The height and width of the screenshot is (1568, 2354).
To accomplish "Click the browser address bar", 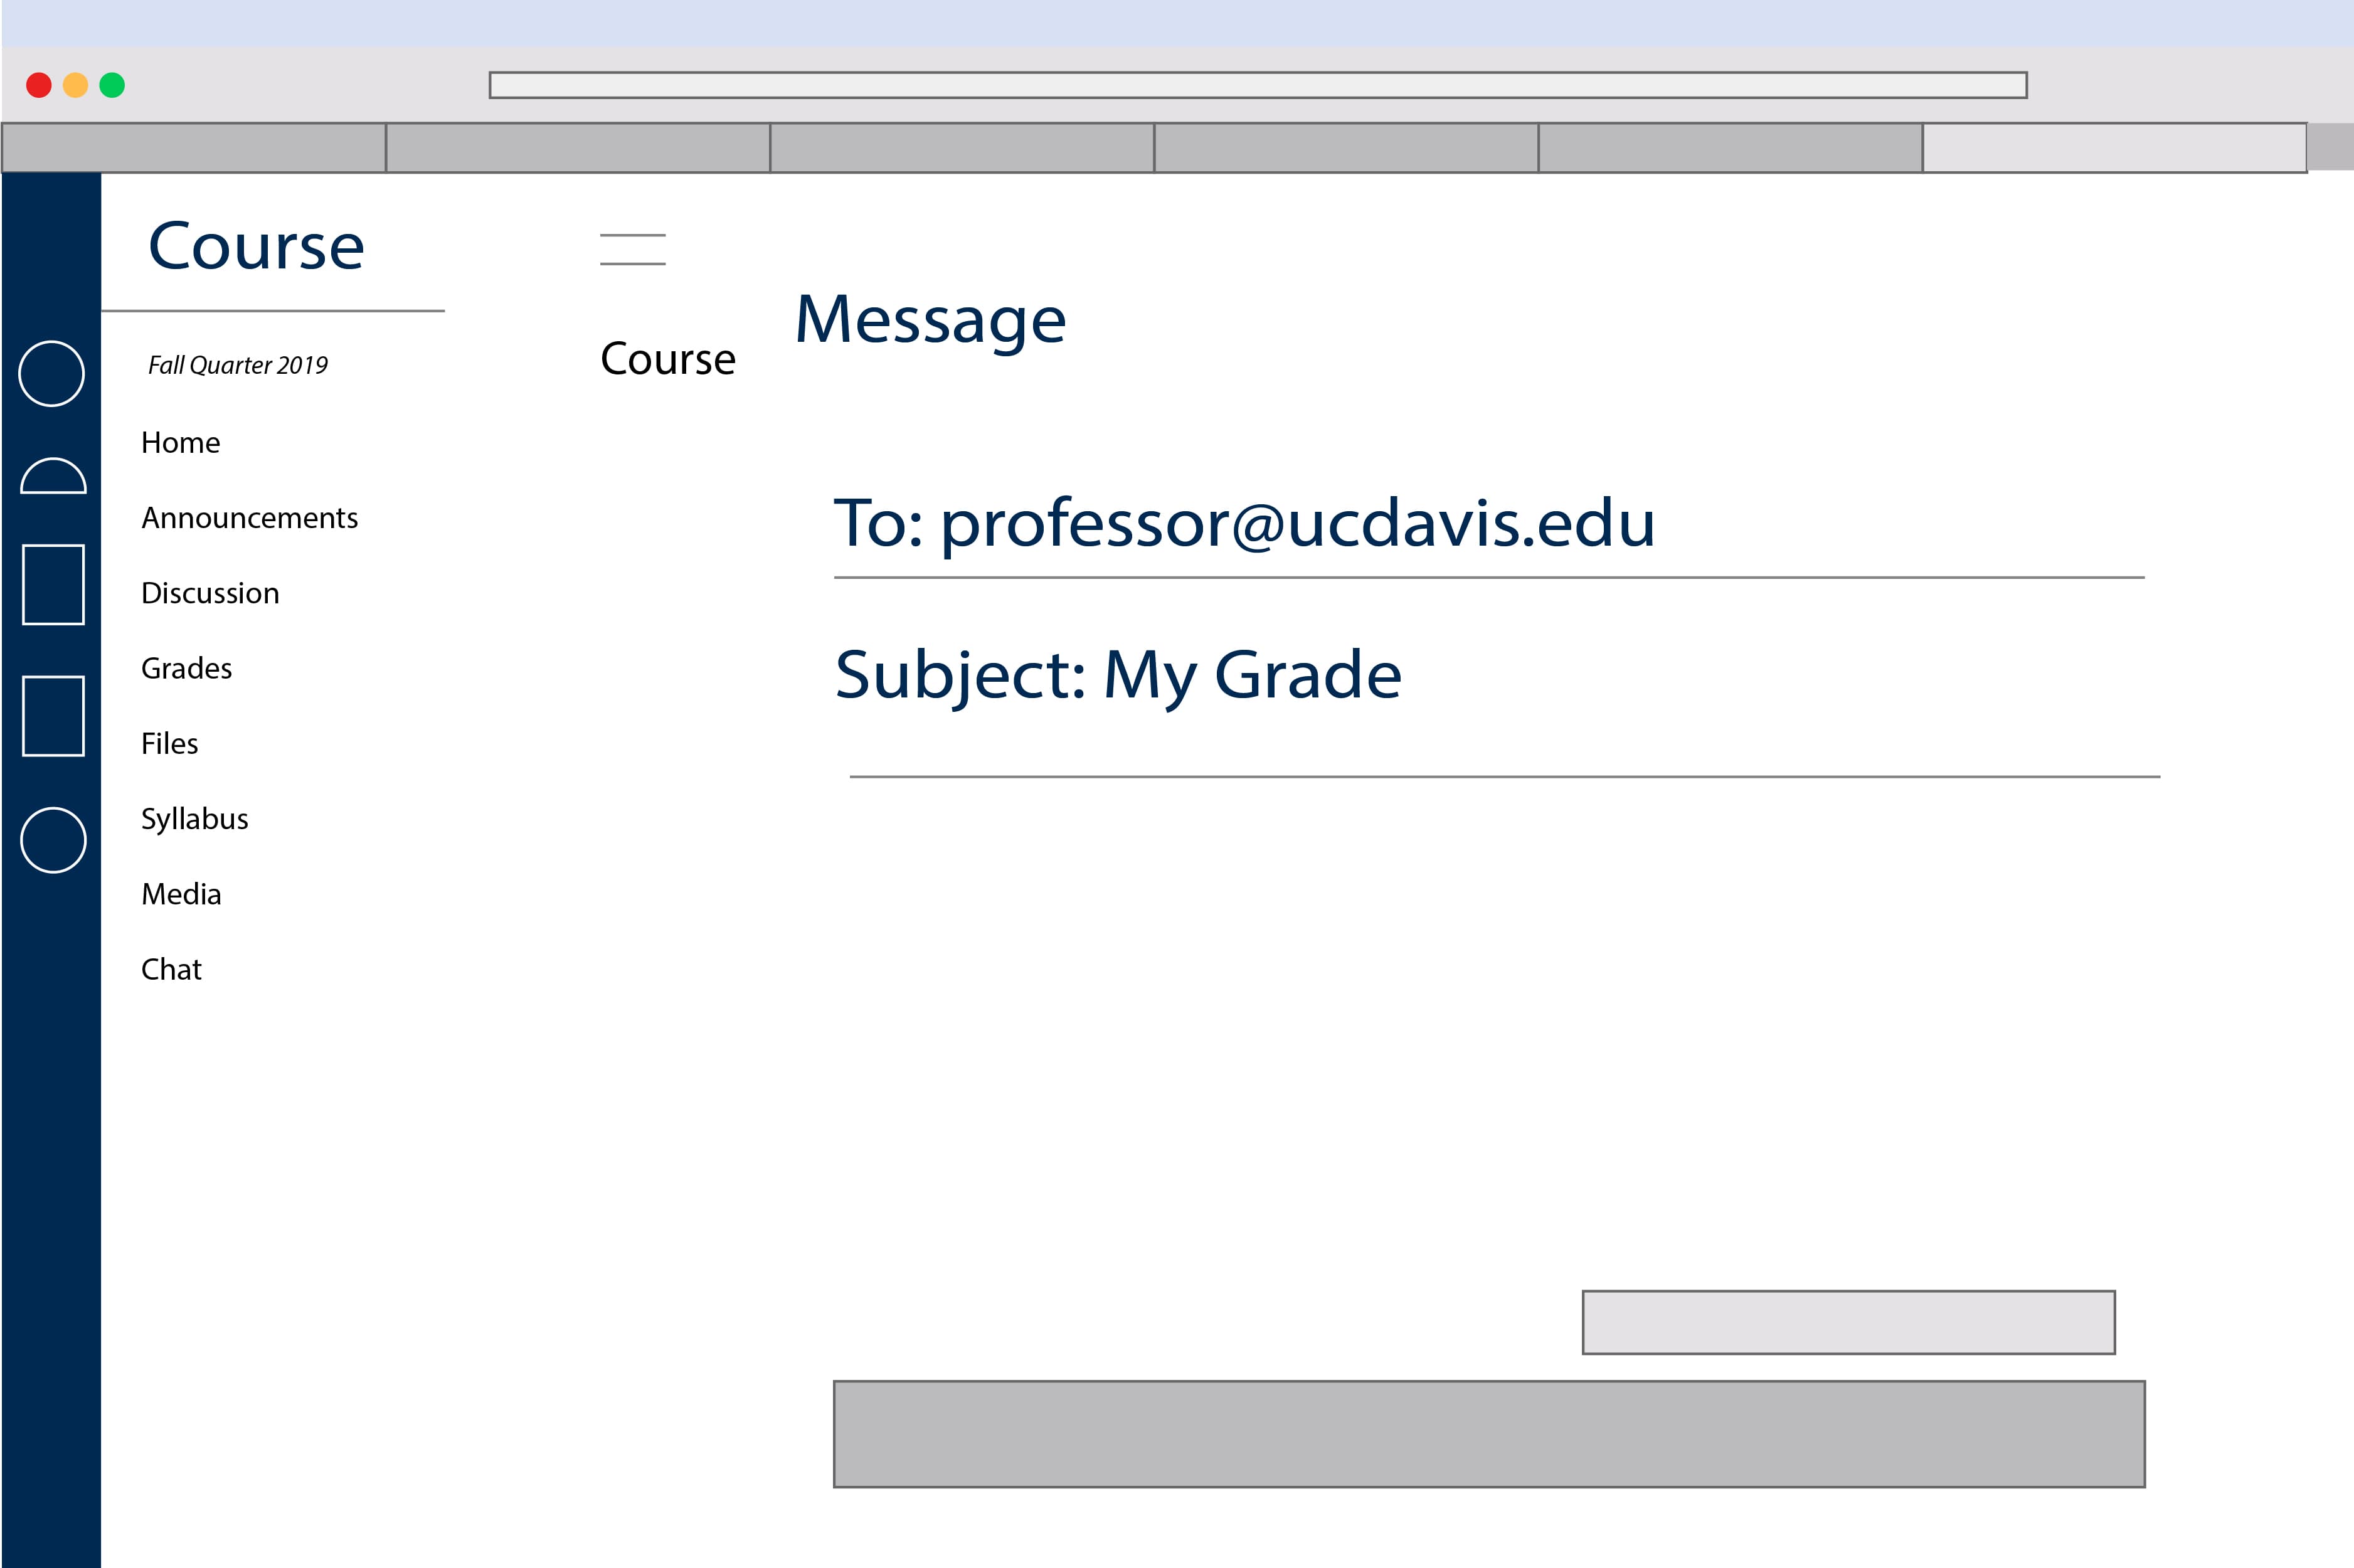I will coord(1257,85).
